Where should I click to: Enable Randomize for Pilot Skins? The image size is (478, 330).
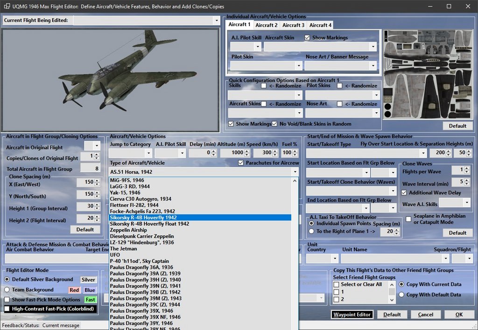click(x=340, y=86)
